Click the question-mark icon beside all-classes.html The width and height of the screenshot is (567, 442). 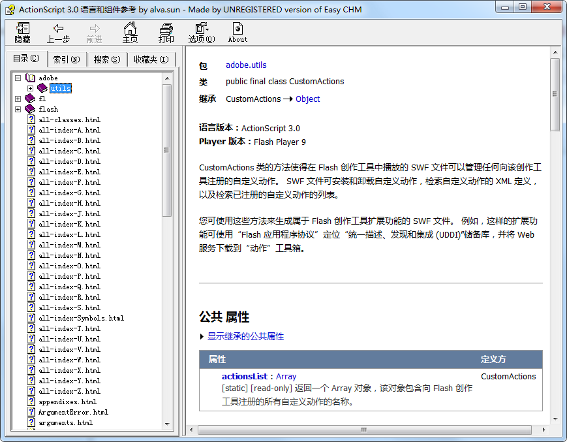click(x=31, y=119)
